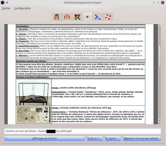Click the Christian Boltanski vitrine de reference image
The height and width of the screenshot is (146, 166).
(x=34, y=115)
